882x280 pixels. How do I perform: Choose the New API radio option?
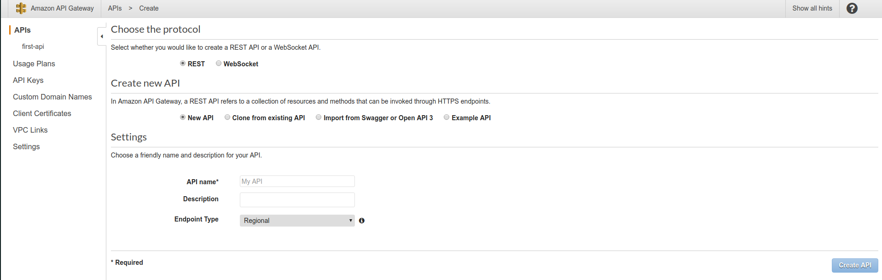(x=183, y=117)
